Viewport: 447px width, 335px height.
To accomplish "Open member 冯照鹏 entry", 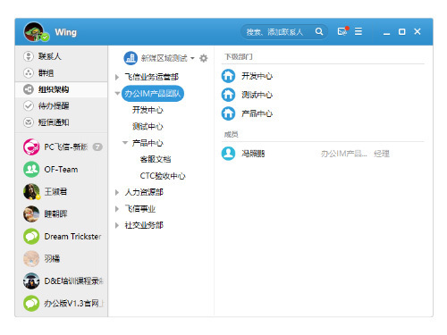I will [x=323, y=154].
